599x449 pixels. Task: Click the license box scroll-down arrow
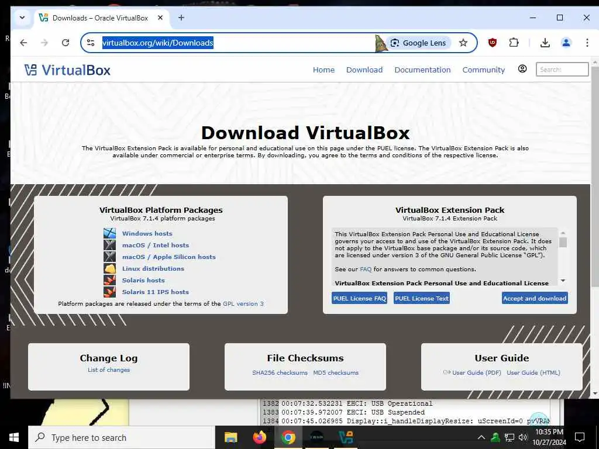[563, 281]
